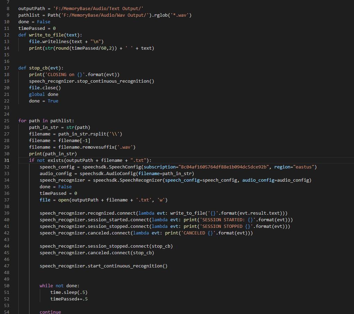Click line number 8 in the gutter

[8, 9]
